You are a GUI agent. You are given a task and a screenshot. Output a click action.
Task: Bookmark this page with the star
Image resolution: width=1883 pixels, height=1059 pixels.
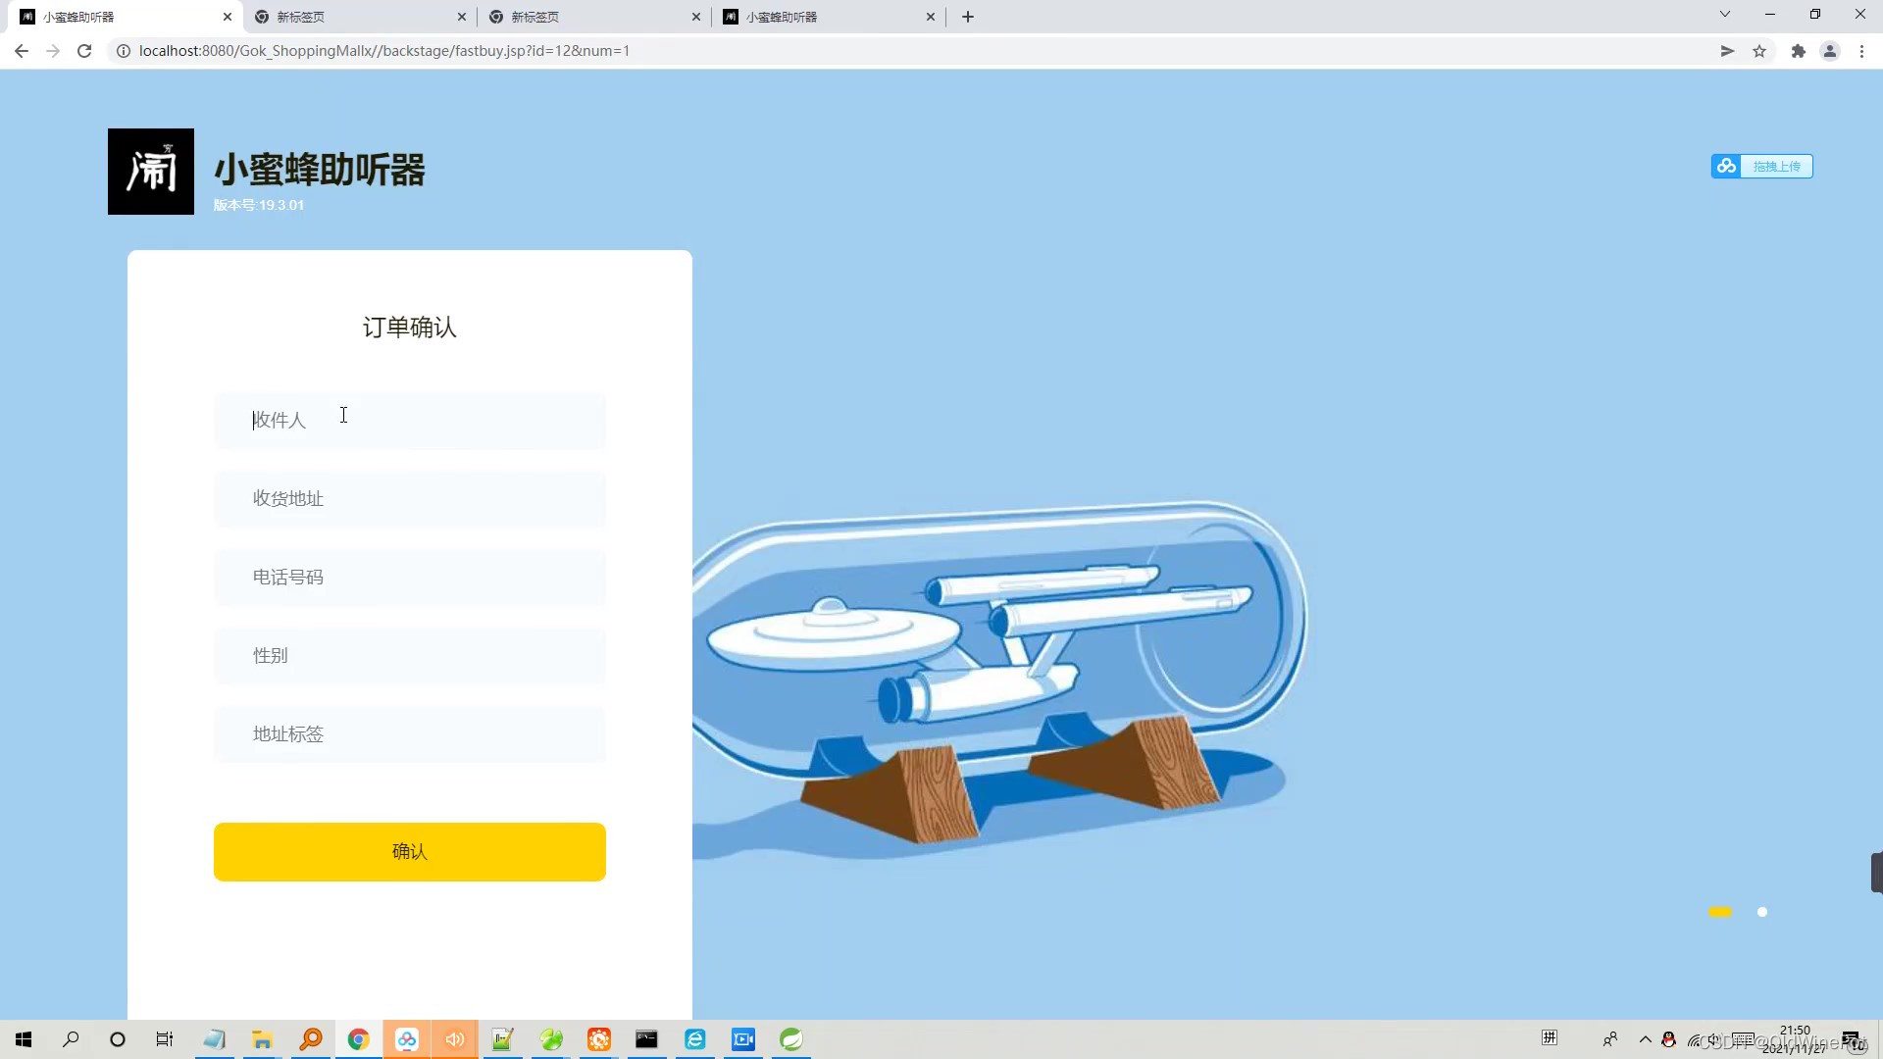click(x=1759, y=51)
